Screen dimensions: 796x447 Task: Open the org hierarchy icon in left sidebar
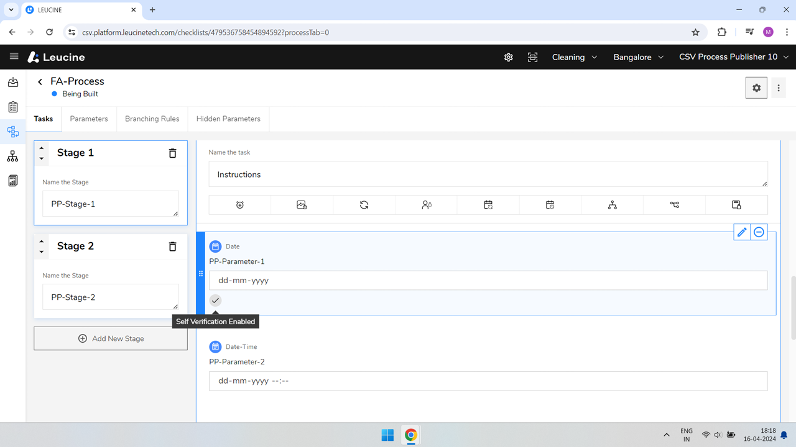click(13, 156)
